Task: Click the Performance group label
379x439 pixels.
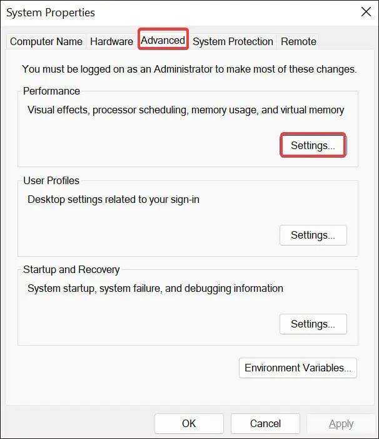Action: pos(51,91)
